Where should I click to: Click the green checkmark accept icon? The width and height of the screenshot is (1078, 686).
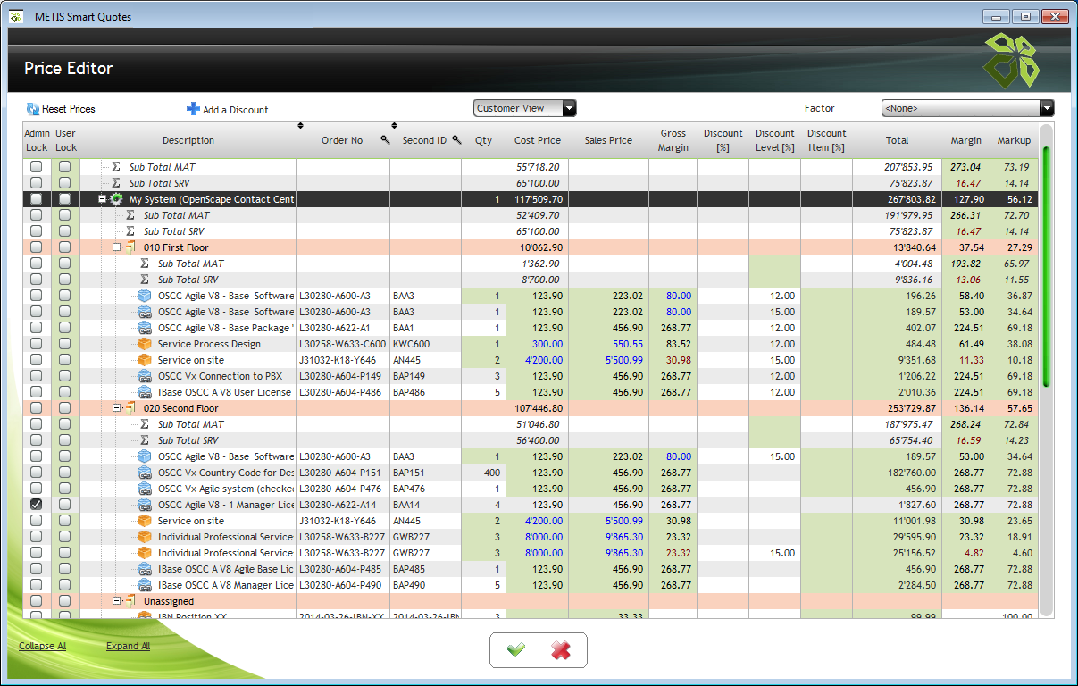pos(516,650)
